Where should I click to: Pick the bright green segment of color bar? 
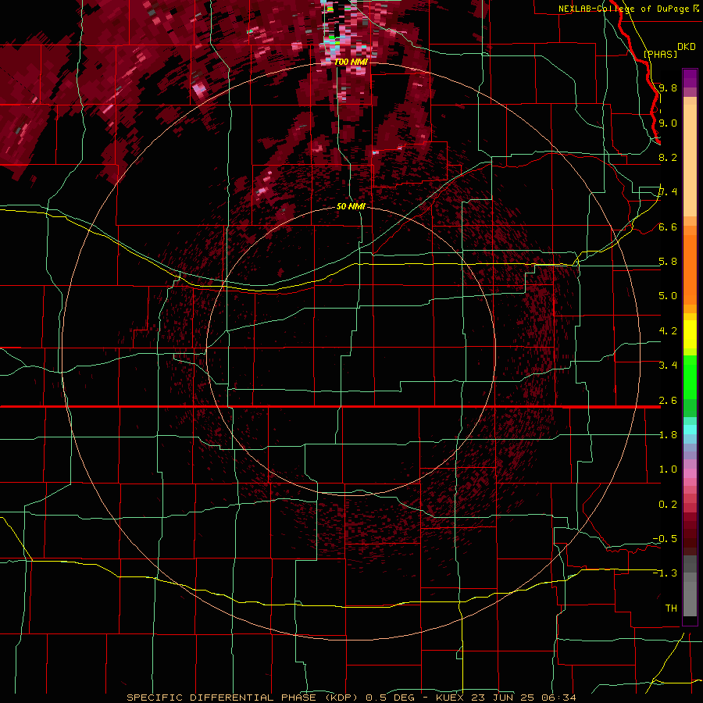[690, 377]
